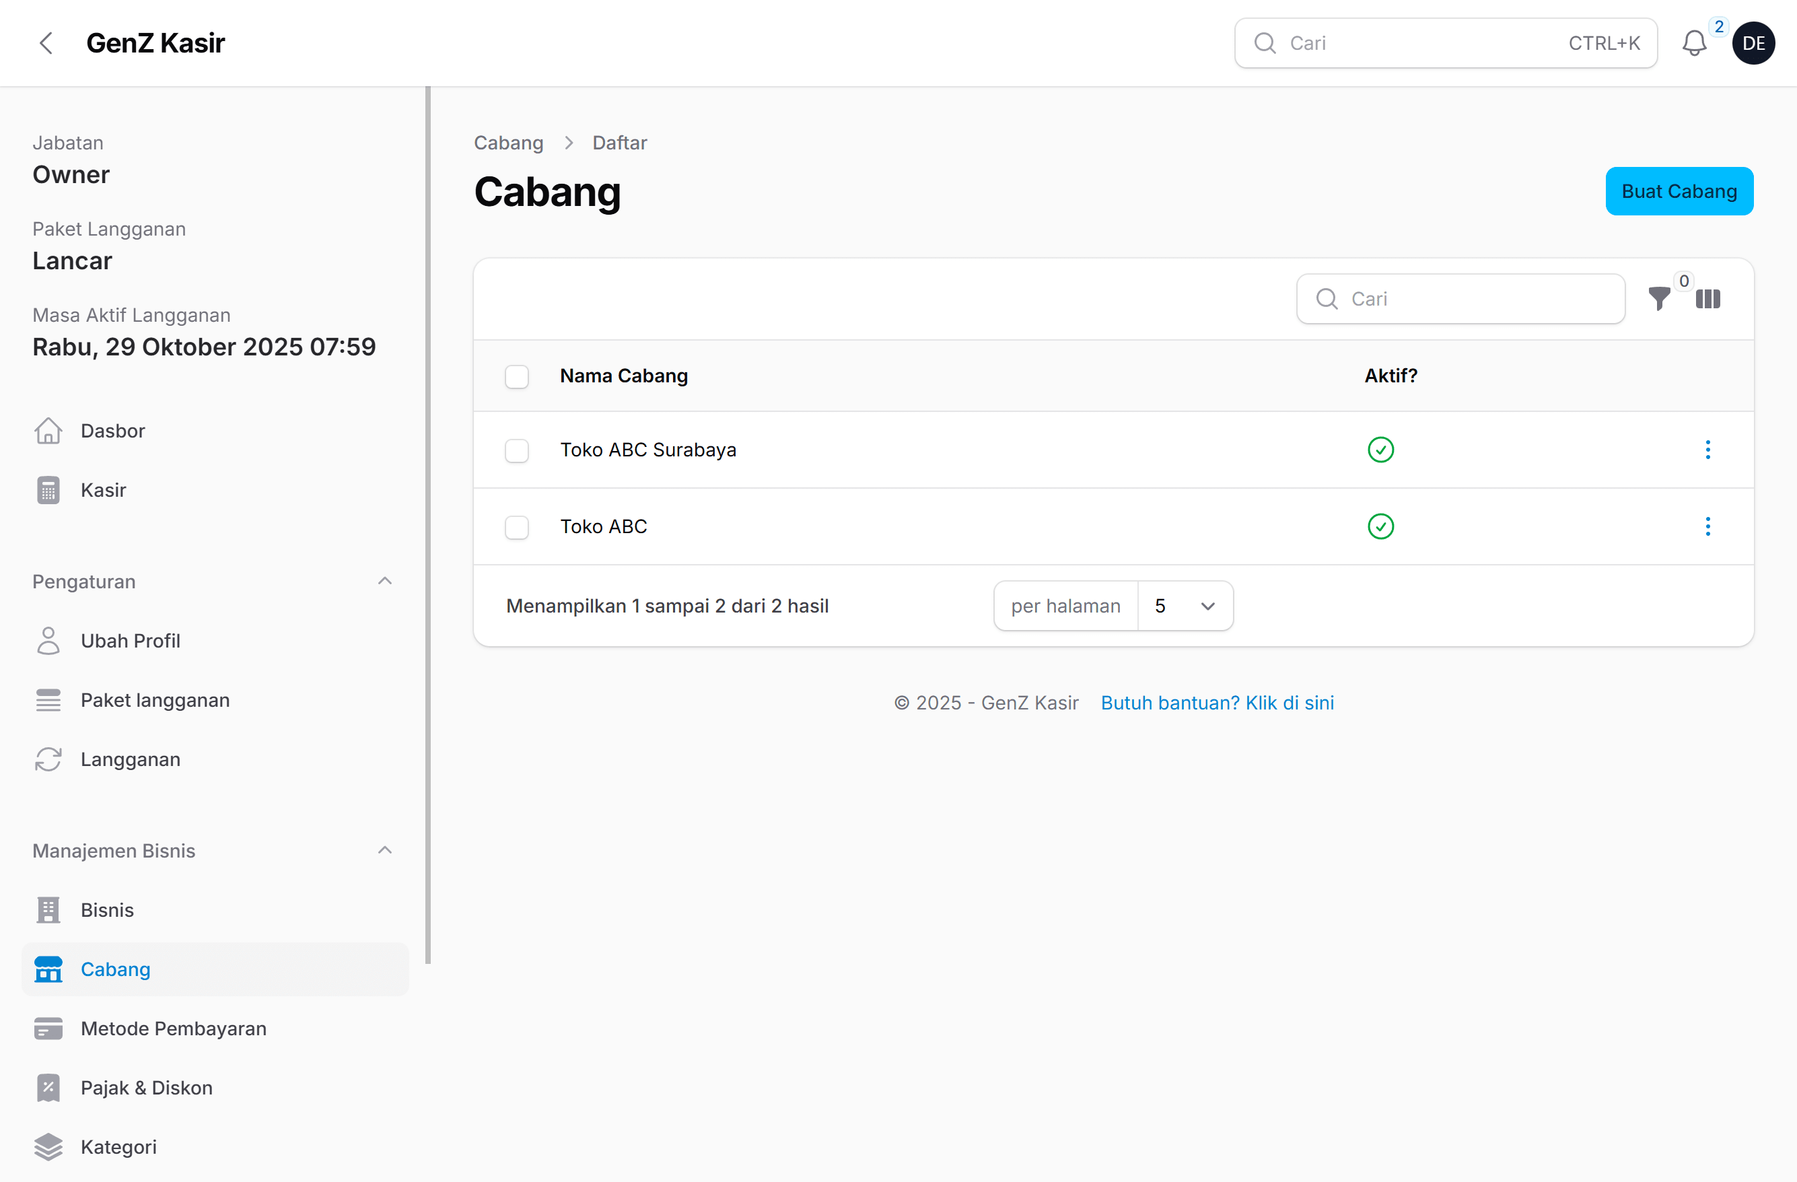Click the sidebar vertical scrollbar
1797x1182 pixels.
(x=428, y=525)
